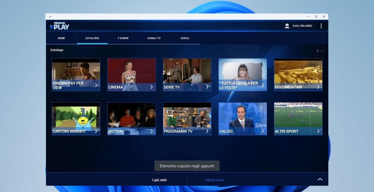Open the Cerca search tab
This screenshot has width=374, height=192.
tap(185, 38)
